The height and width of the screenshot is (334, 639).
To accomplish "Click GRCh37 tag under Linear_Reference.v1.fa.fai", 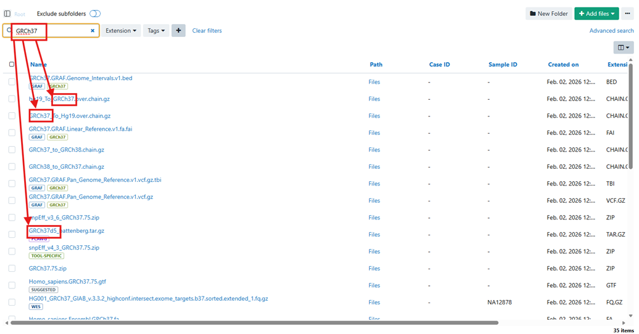I will coord(57,137).
